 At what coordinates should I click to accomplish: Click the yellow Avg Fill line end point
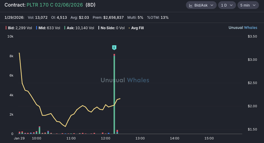point(120,99)
